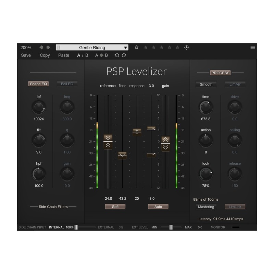Click the upper range fader handle
This screenshot has width=274, height=274.
[151, 128]
